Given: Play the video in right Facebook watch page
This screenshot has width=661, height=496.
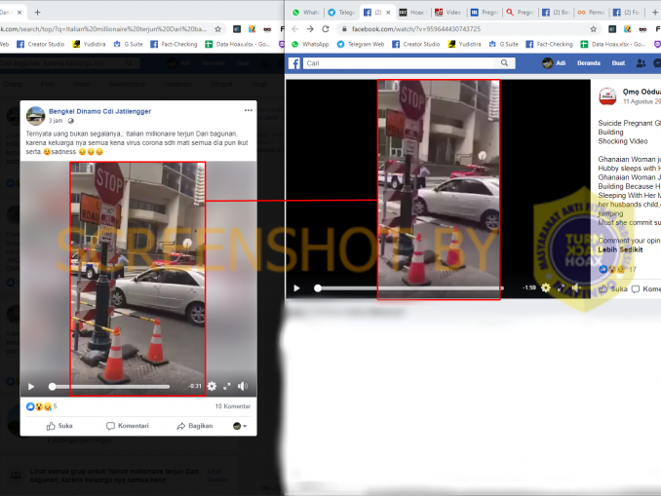Looking at the screenshot, I should coord(296,288).
